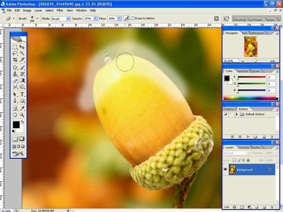Open the Brush preset picker arrow
Viewport: 283px width, 212px height.
click(x=37, y=18)
